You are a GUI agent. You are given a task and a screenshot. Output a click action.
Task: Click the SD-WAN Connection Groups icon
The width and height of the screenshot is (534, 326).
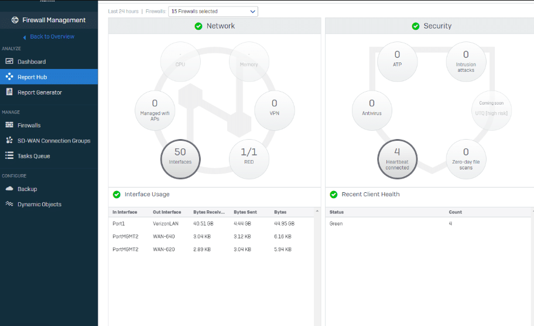(x=9, y=140)
